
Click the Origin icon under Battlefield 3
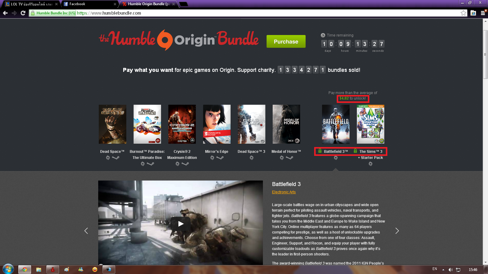click(x=336, y=158)
